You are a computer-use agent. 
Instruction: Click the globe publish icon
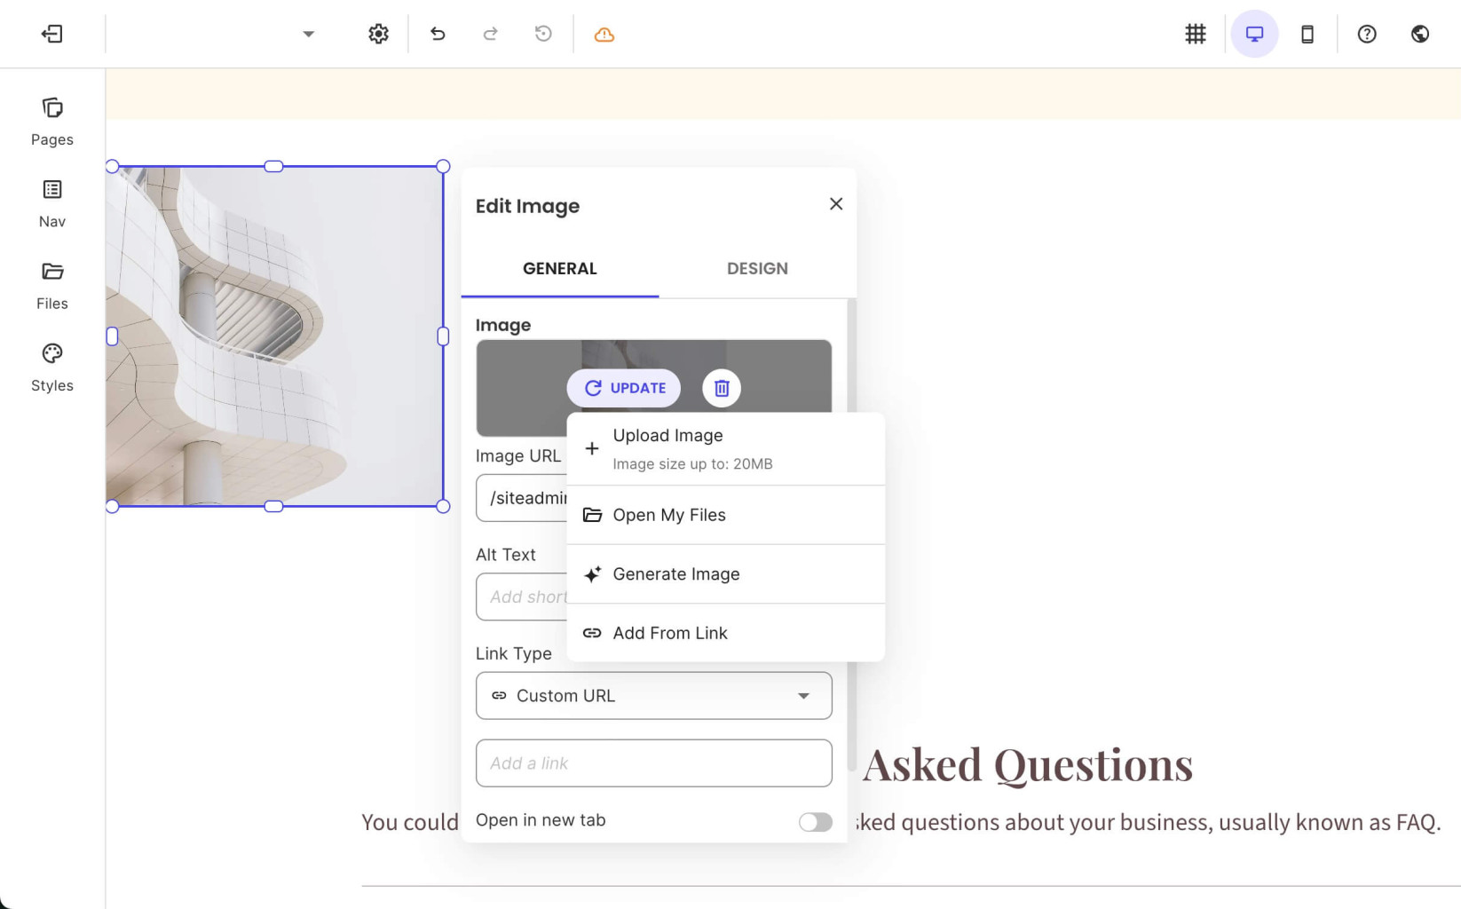click(x=1420, y=34)
